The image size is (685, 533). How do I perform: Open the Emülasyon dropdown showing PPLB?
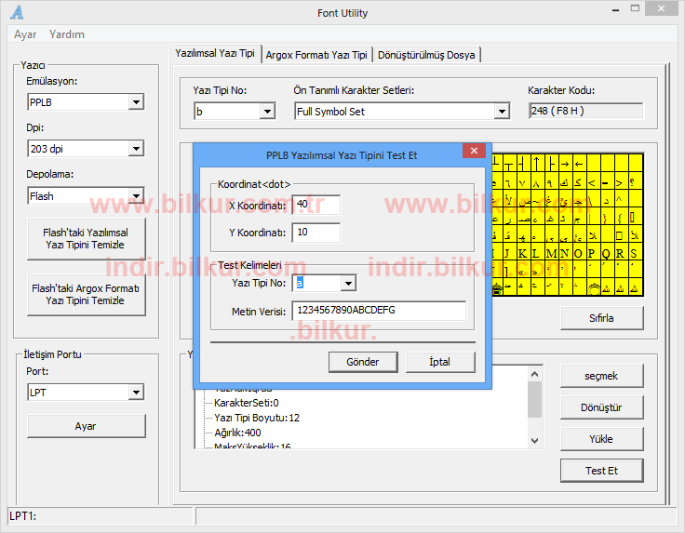point(136,102)
